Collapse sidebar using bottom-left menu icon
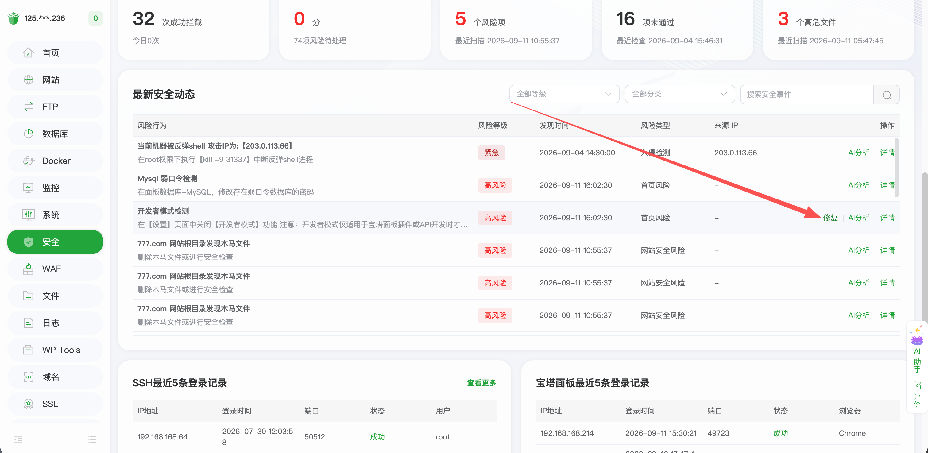928x453 pixels. tap(18, 439)
